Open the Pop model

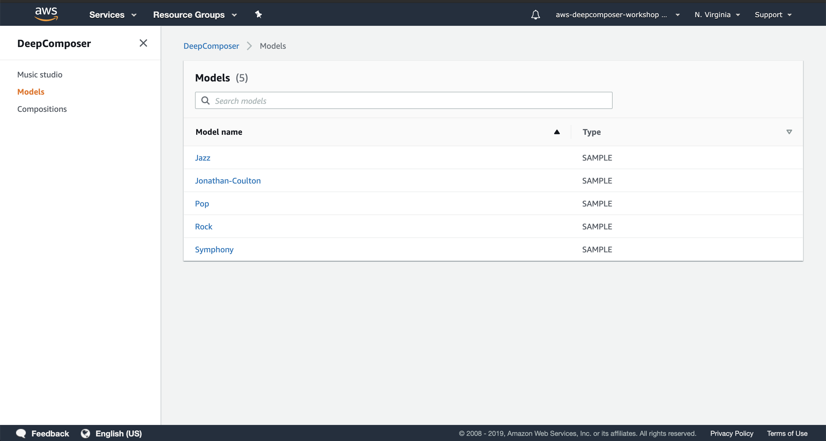tap(202, 204)
